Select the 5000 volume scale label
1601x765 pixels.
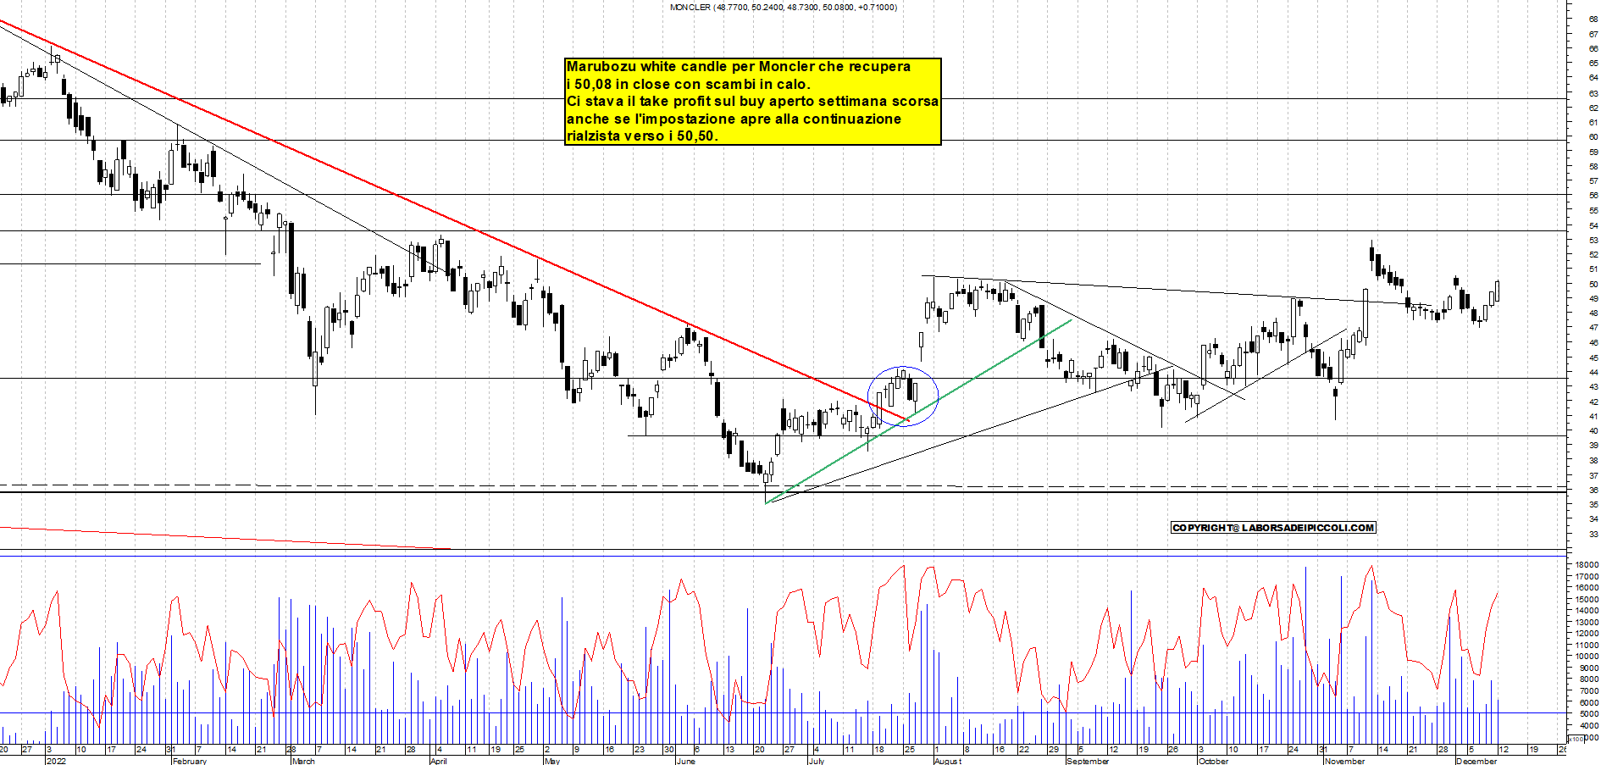[x=1588, y=713]
